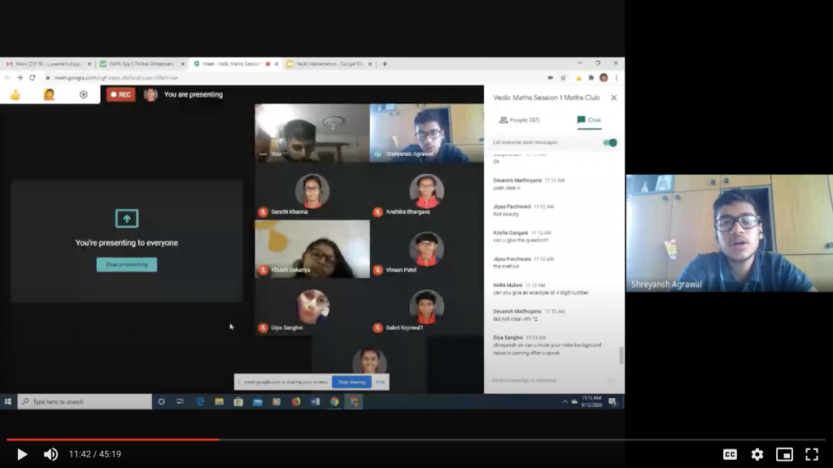The image size is (833, 468).
Task: Mute the YouTube video volume
Action: [51, 454]
